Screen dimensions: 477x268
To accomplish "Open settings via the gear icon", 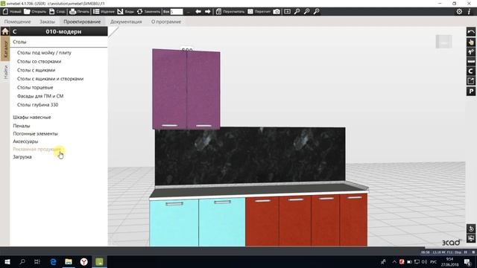I will pyautogui.click(x=459, y=12).
